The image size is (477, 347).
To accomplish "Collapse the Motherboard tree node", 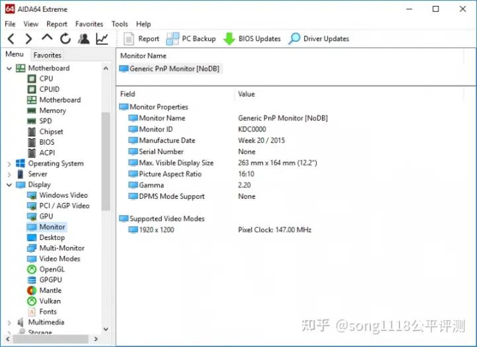I will coord(9,68).
